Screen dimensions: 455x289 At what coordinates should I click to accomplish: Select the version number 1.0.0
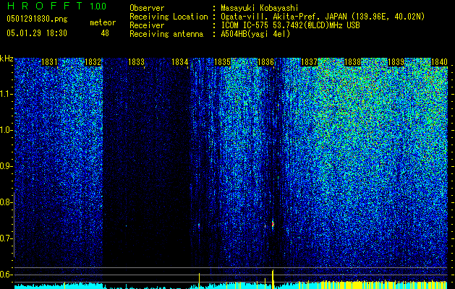click(98, 6)
